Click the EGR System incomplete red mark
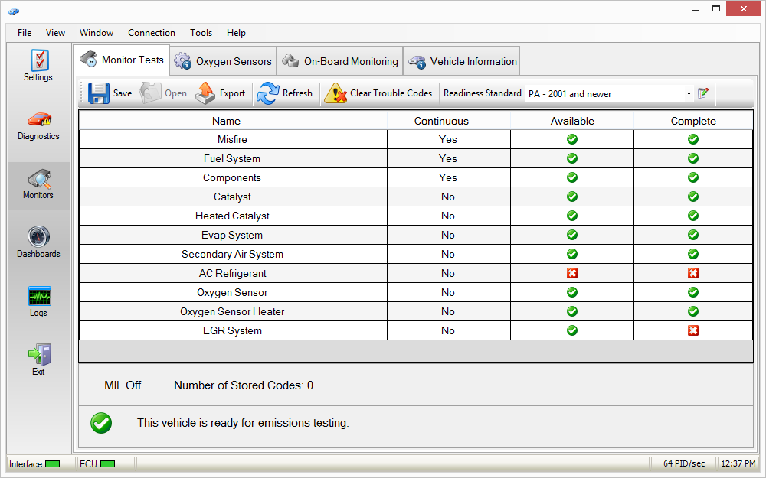The image size is (766, 478). coord(693,330)
